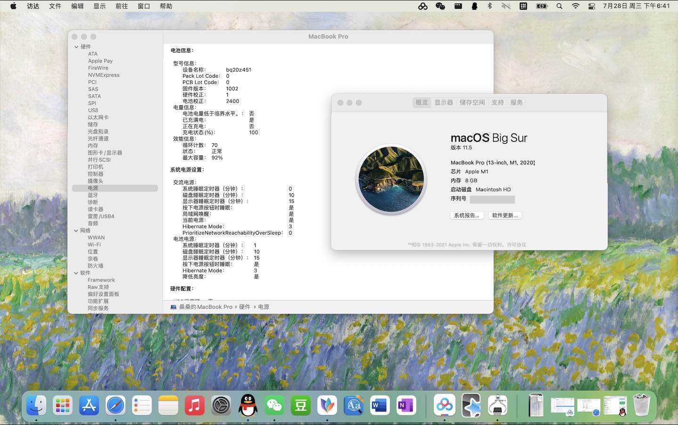The width and height of the screenshot is (678, 425).
Task: Open Microsoft Word from the Dock
Action: click(380, 405)
